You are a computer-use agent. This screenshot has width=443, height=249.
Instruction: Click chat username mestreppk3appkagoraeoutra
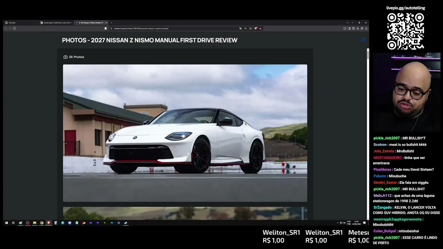point(397,219)
